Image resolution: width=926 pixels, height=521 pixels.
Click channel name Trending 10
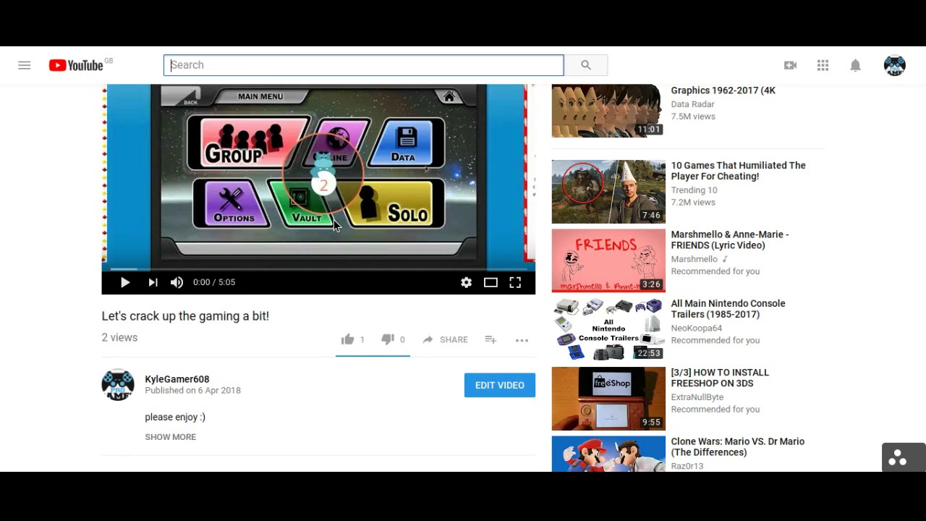(694, 190)
